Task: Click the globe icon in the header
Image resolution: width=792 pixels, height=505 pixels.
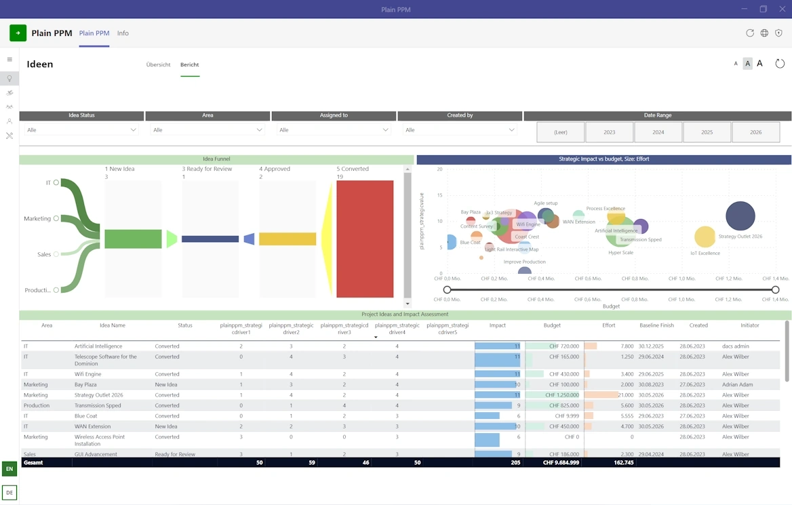Action: click(x=764, y=33)
